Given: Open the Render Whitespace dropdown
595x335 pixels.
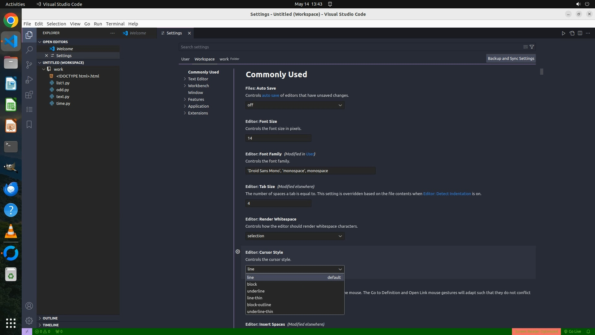Looking at the screenshot, I should (x=294, y=236).
